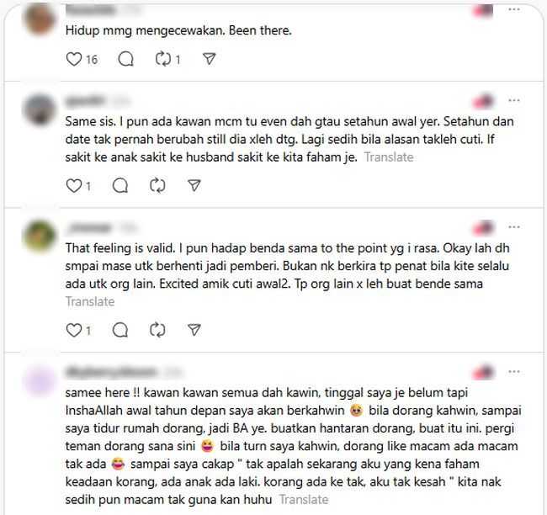Comment on the "That feeling is valid" post

120,330
